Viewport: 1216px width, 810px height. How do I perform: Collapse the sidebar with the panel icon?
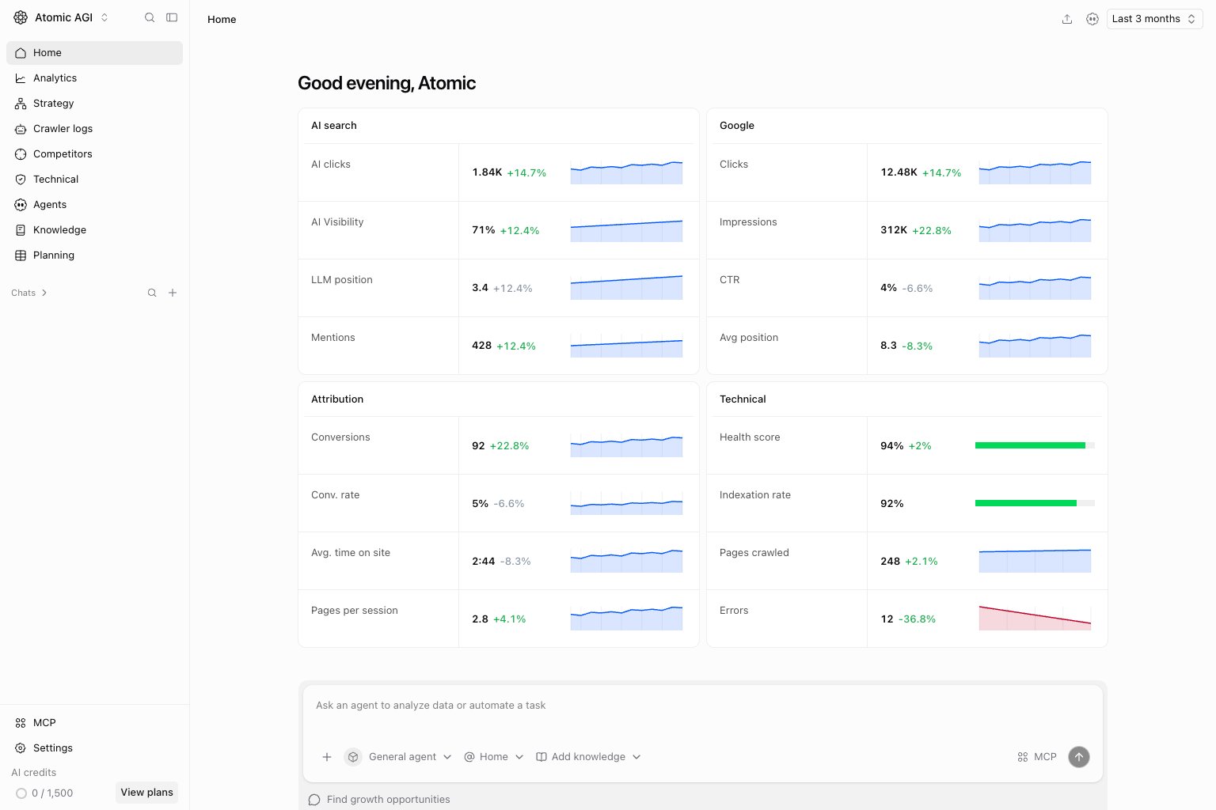(172, 17)
